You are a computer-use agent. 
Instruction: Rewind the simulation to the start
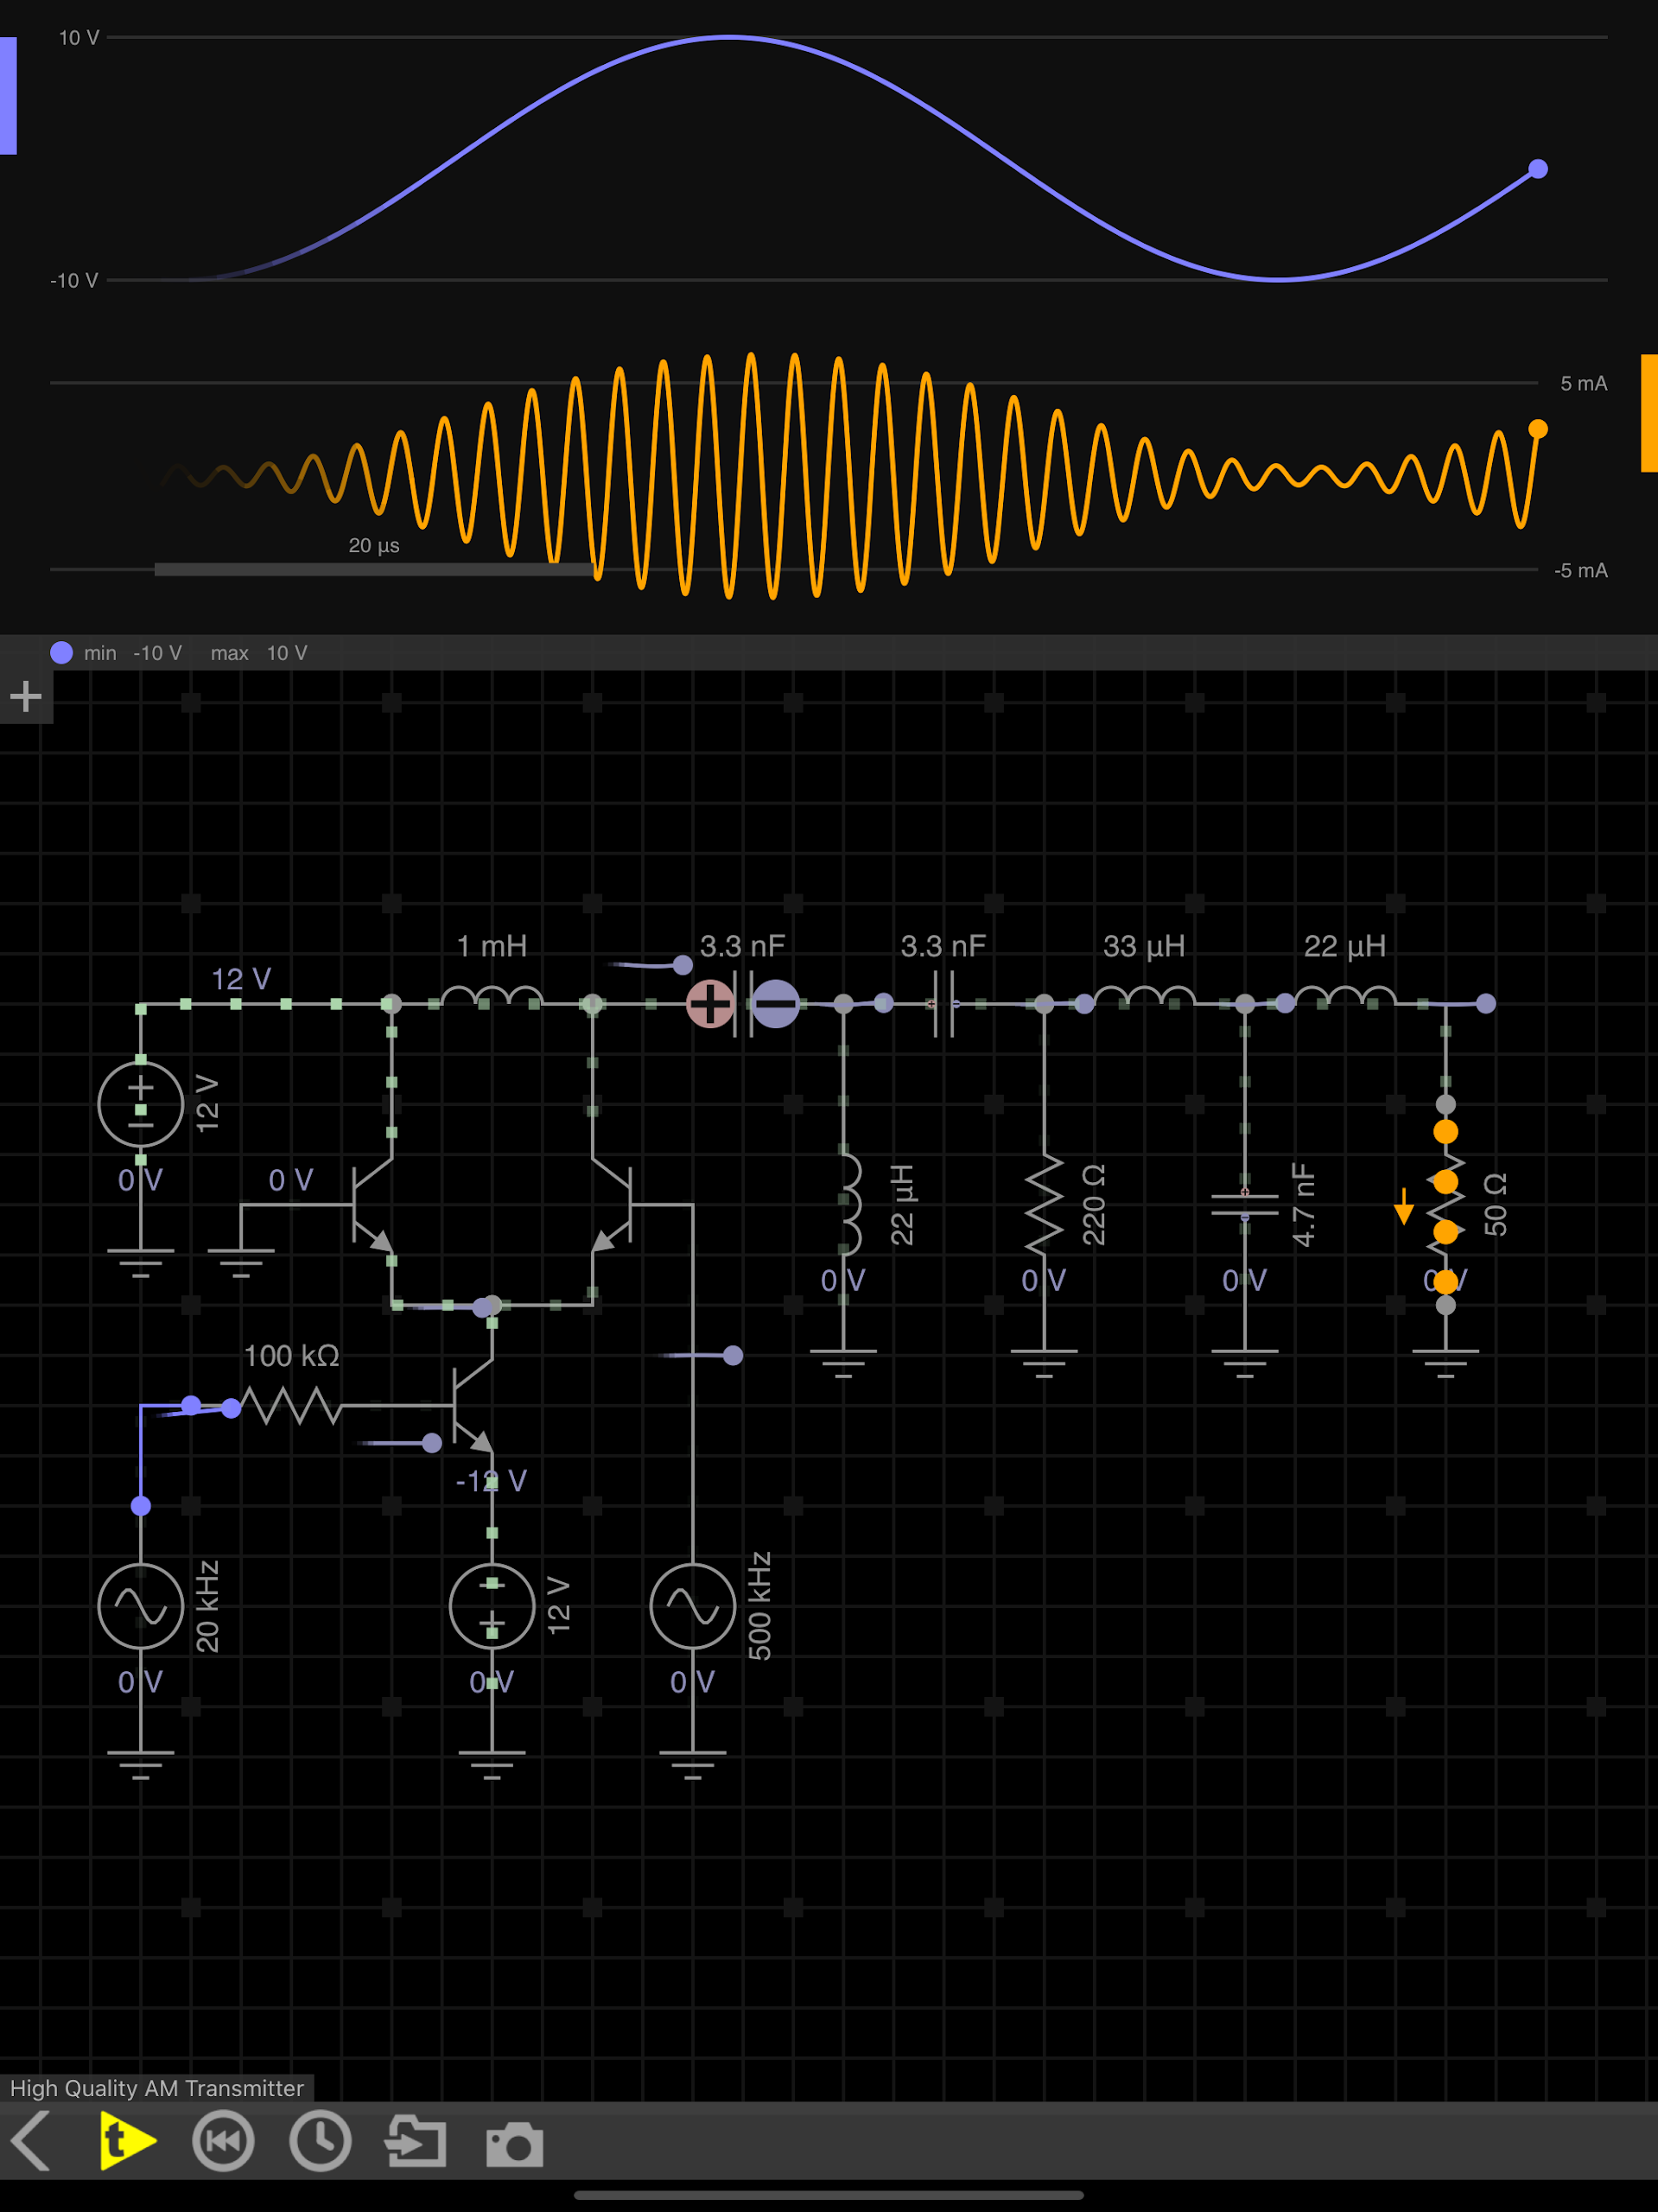point(223,2140)
